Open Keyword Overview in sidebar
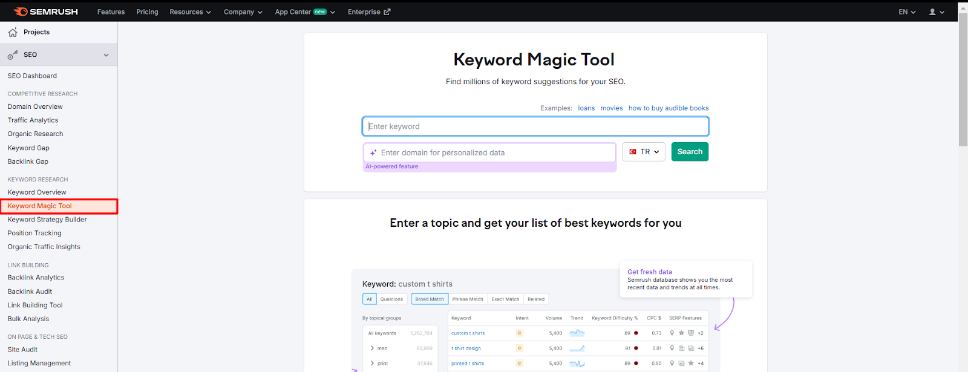 pyautogui.click(x=37, y=192)
